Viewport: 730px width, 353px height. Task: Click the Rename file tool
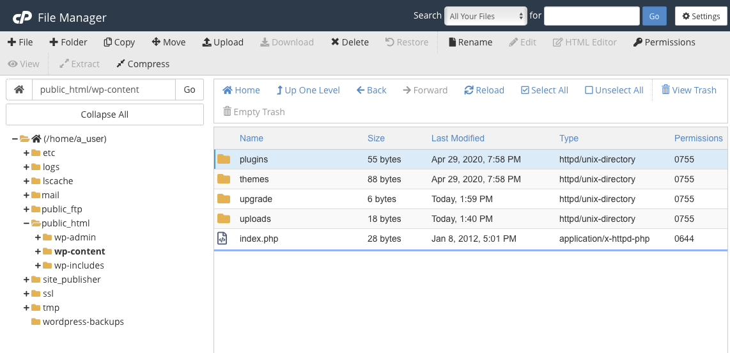[470, 42]
